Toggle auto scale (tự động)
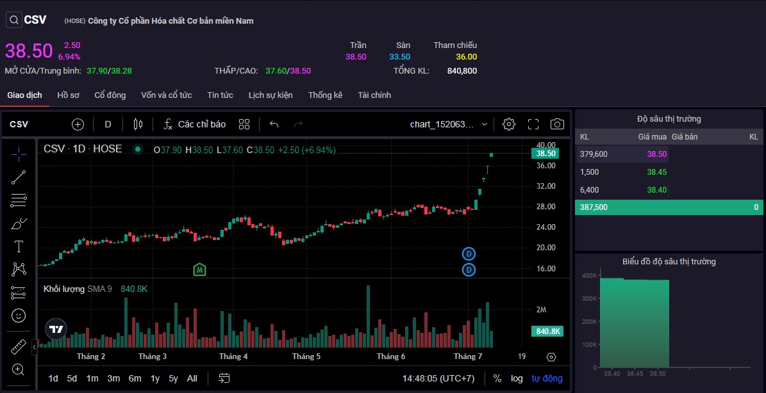The width and height of the screenshot is (766, 393). 547,378
